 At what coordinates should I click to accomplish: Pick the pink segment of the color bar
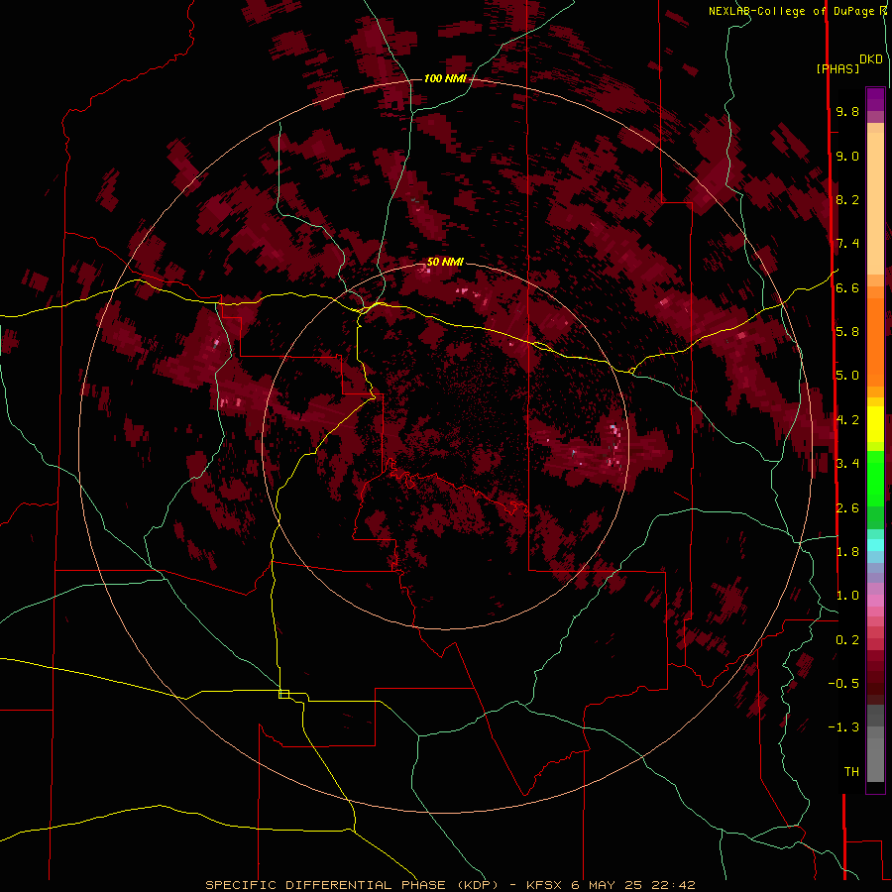[875, 601]
